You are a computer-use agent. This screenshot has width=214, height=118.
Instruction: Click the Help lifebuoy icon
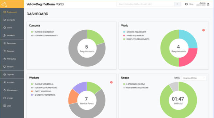[186, 4]
